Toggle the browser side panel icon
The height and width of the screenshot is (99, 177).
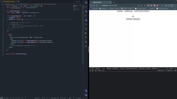click(x=169, y=5)
